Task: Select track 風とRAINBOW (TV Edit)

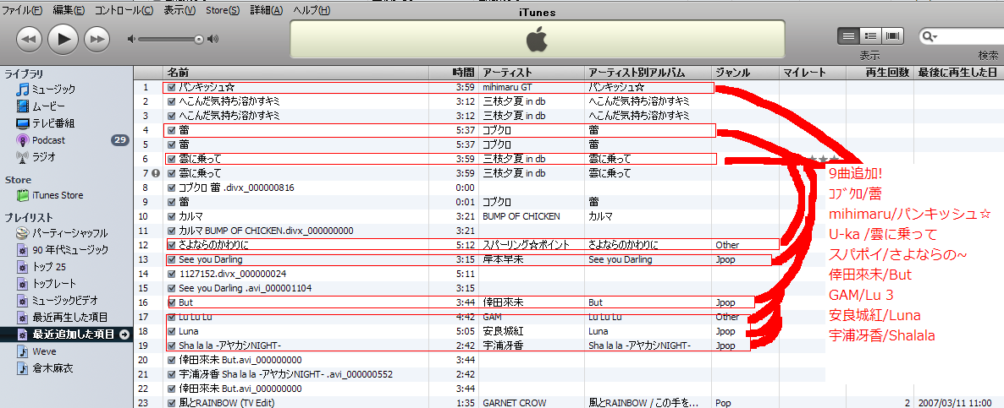Action: [227, 403]
